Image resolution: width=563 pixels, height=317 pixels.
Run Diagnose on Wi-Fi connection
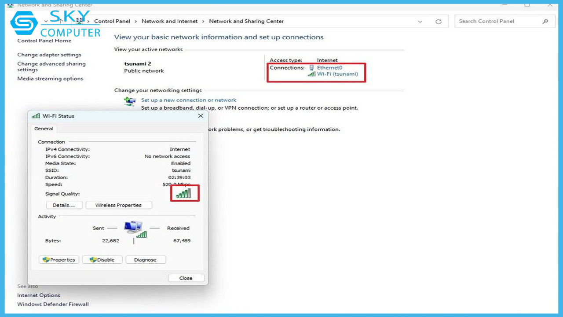coord(146,260)
